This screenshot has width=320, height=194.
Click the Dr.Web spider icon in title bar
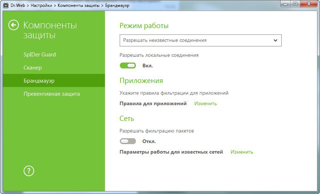pyautogui.click(x=6, y=5)
